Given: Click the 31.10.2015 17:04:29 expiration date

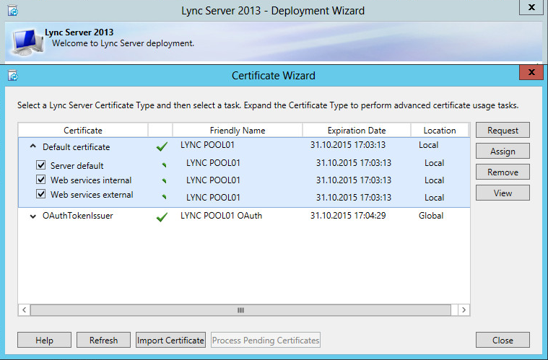Looking at the screenshot, I should (348, 216).
